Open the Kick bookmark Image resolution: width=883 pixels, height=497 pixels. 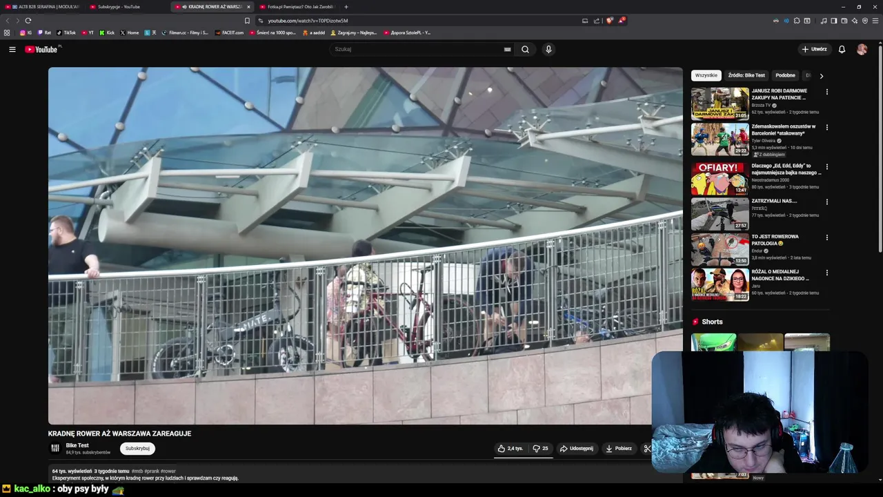pos(107,32)
